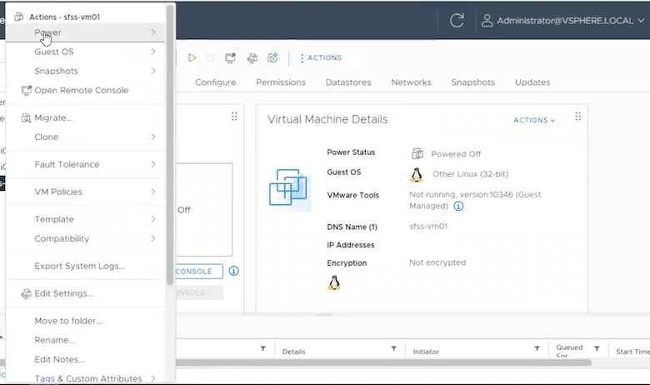Click the info icon next to the Console button
This screenshot has width=650, height=385.
click(x=234, y=271)
